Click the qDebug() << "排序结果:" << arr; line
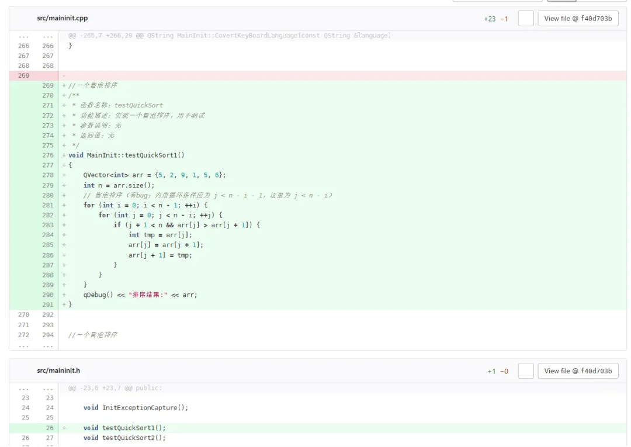631x447 pixels. tap(140, 295)
